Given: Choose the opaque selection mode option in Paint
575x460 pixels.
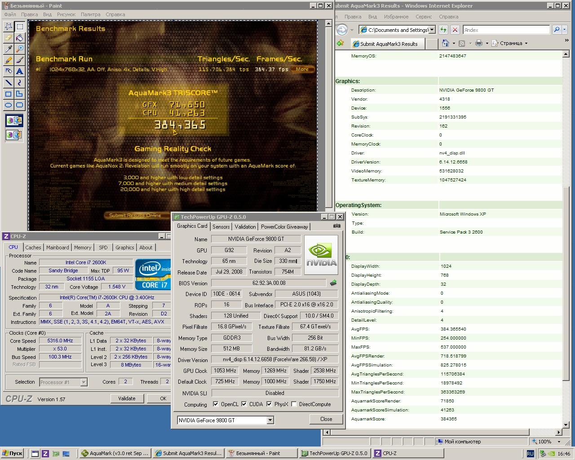Looking at the screenshot, I should click(14, 120).
